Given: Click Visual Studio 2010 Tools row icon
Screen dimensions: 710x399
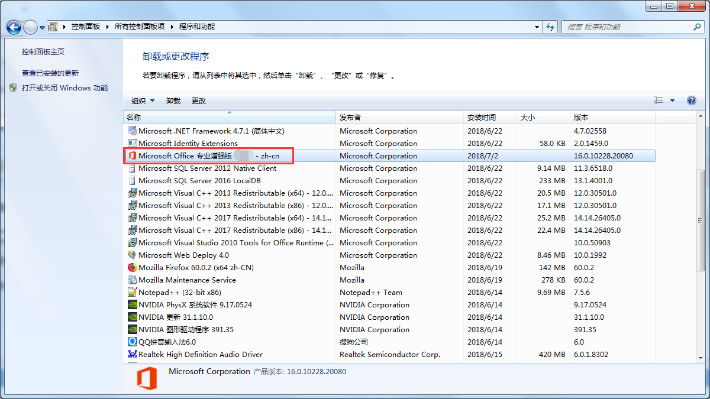Looking at the screenshot, I should click(133, 243).
